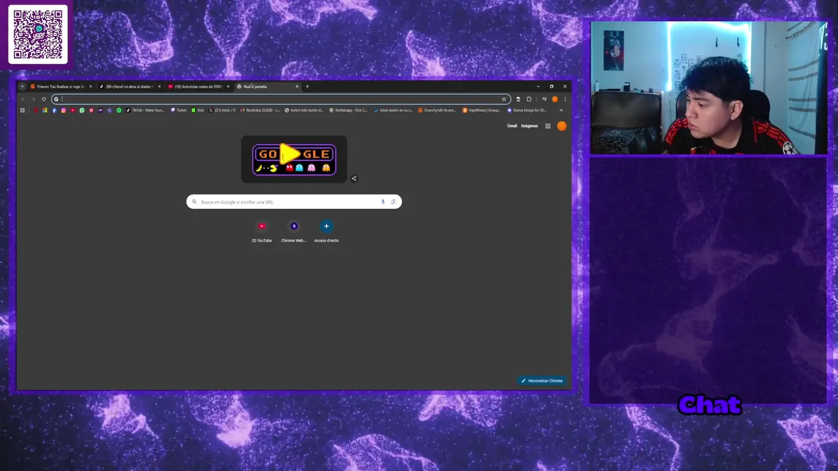Screen dimensions: 838x471
Task: Go forward with the browser forward arrow
Action: click(x=33, y=99)
